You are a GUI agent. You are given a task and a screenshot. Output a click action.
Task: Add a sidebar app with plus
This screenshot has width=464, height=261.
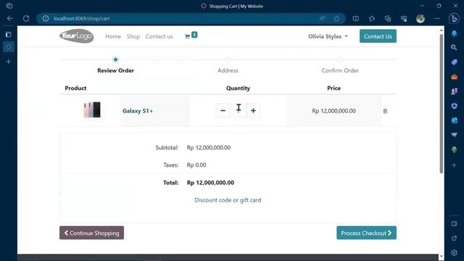click(x=455, y=165)
